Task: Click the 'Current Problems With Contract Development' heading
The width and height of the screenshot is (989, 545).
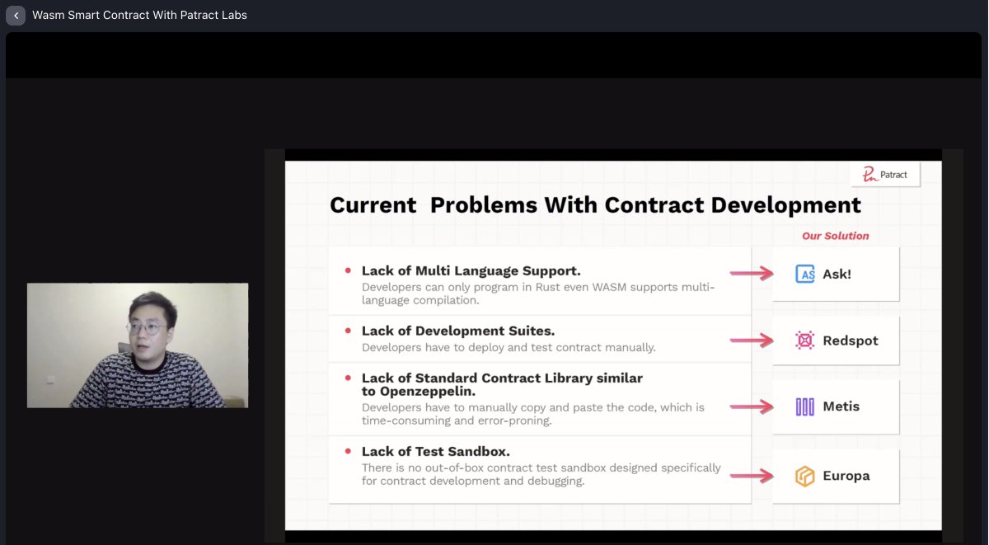Action: (595, 204)
